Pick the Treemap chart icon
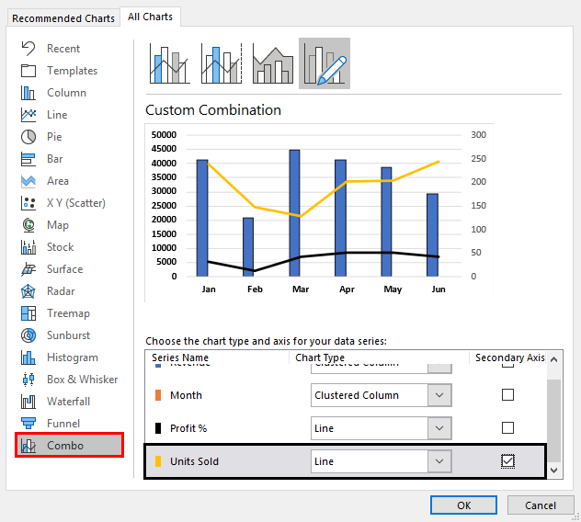The width and height of the screenshot is (581, 522). pos(28,313)
